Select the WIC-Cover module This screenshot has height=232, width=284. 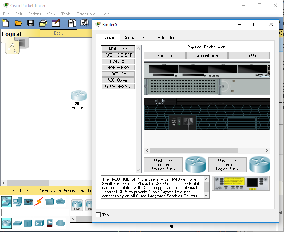pyautogui.click(x=118, y=80)
